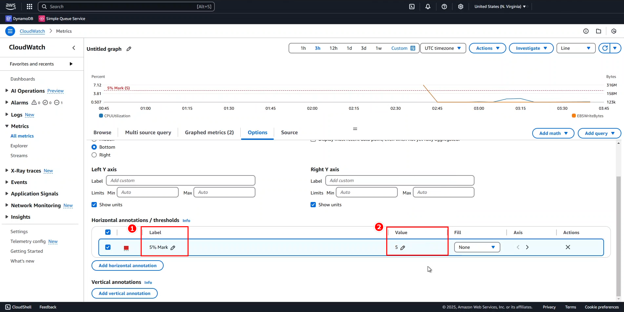Open the UTC timezone dropdown
Screen dimensions: 624x312
point(443,48)
